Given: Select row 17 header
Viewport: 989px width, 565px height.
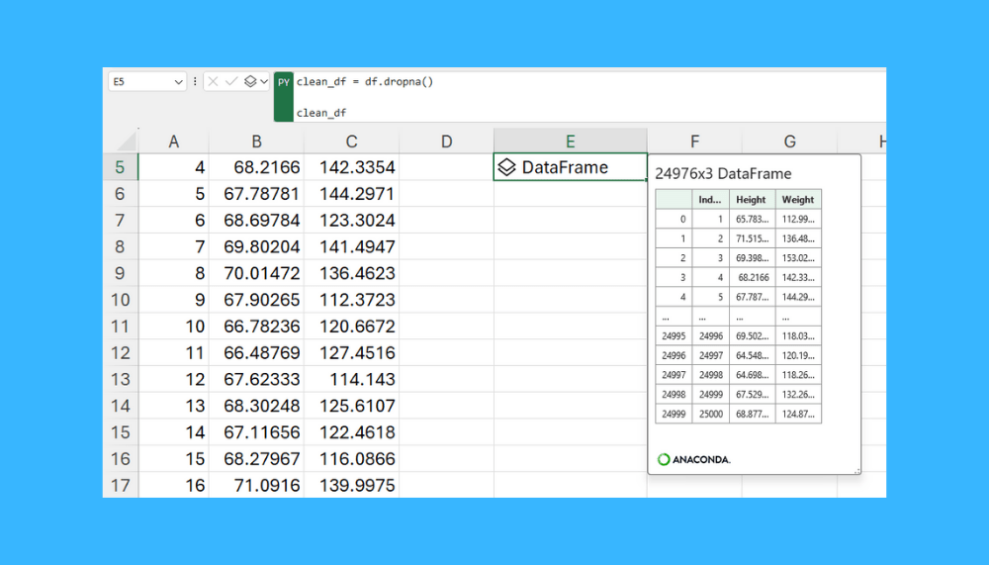Looking at the screenshot, I should click(120, 485).
